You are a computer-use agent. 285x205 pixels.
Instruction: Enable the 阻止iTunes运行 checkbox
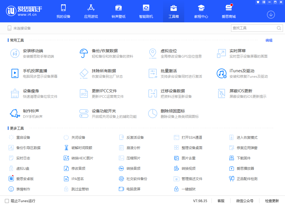(x=6, y=201)
